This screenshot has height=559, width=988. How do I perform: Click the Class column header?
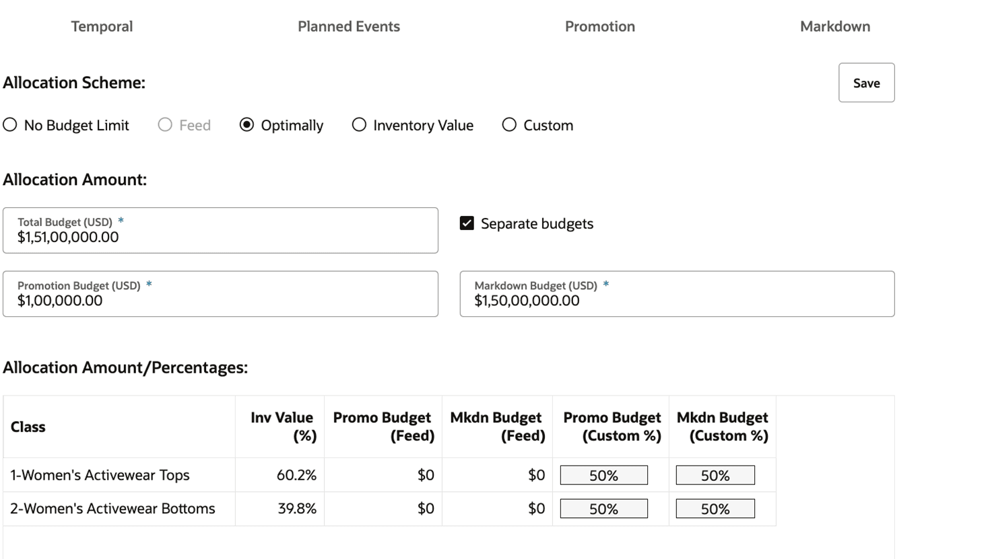[28, 426]
